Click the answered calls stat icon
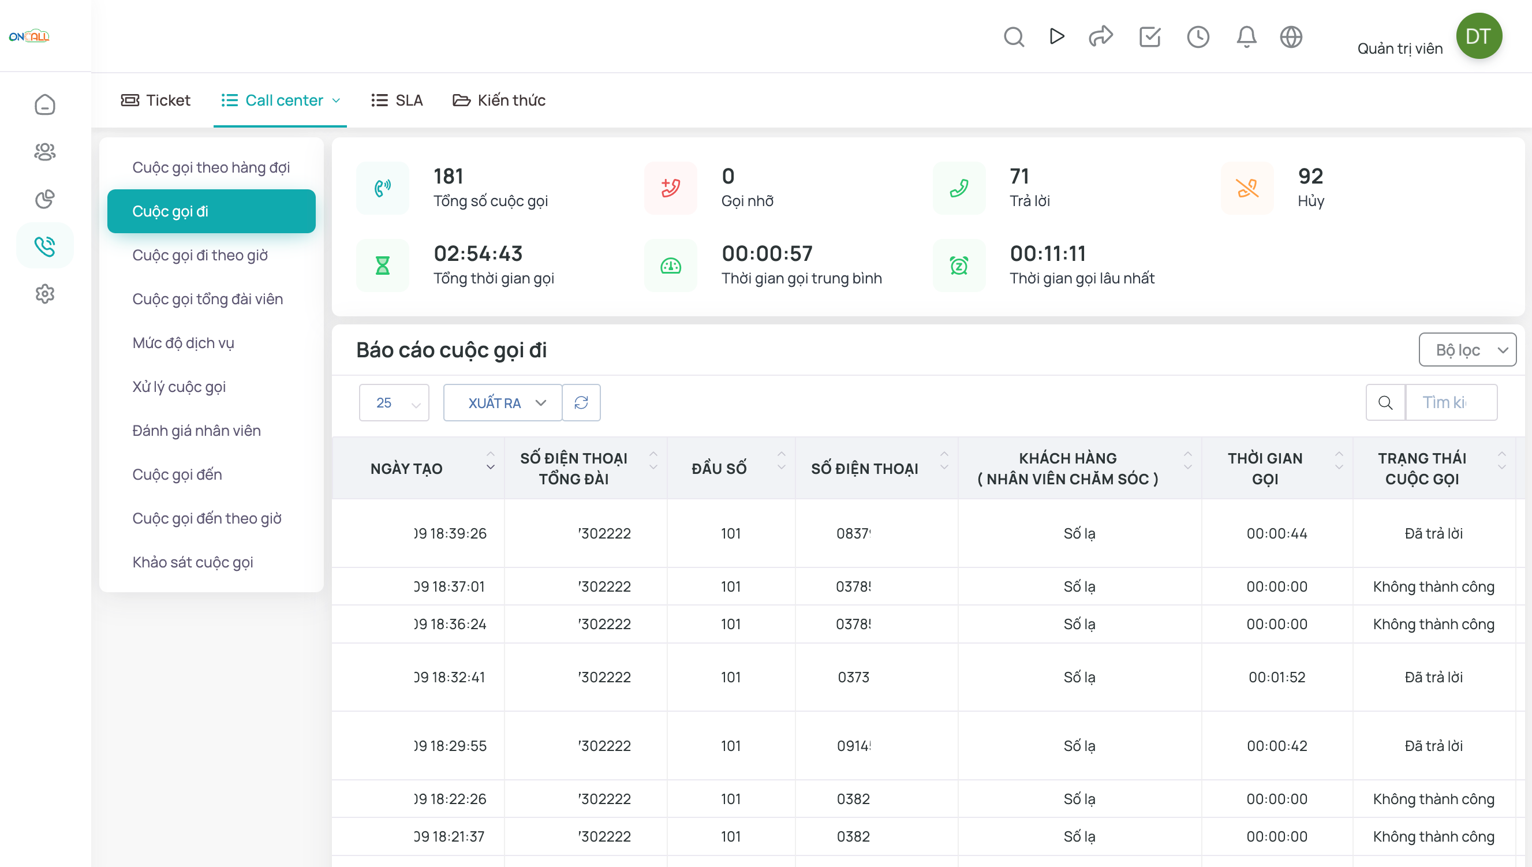The image size is (1532, 867). click(959, 188)
